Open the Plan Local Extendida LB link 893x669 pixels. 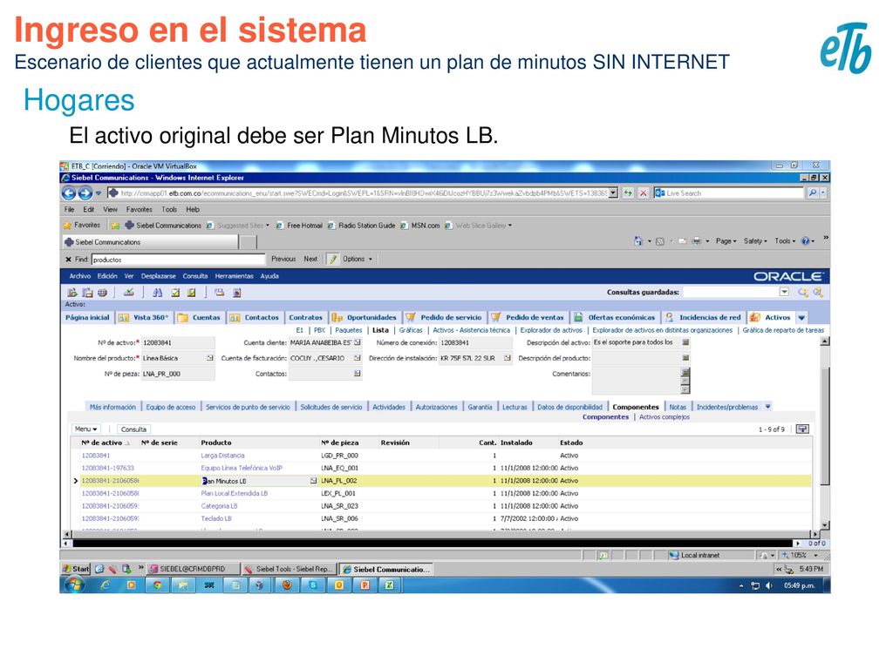[234, 494]
